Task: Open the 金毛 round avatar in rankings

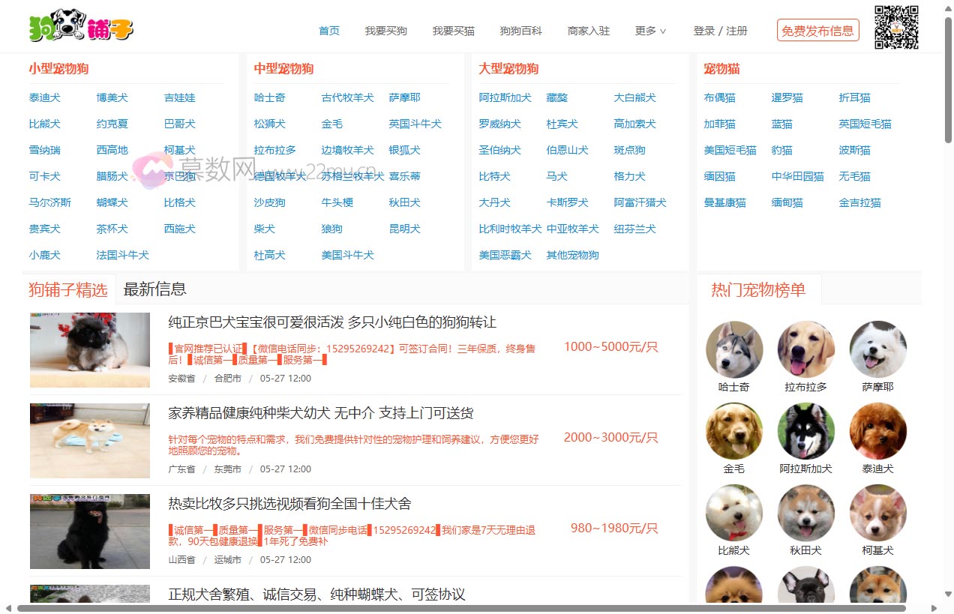Action: pyautogui.click(x=733, y=431)
